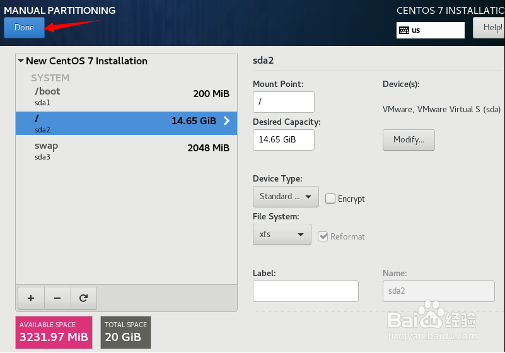Click the 2048 MiB swap size value
Viewport: 505px width, 353px height.
pos(209,148)
